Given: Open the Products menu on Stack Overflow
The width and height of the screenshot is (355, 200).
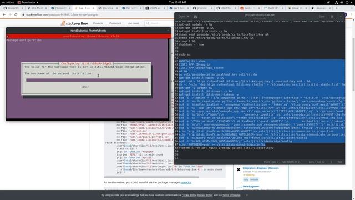Looking at the screenshot, I should pos(98,23).
